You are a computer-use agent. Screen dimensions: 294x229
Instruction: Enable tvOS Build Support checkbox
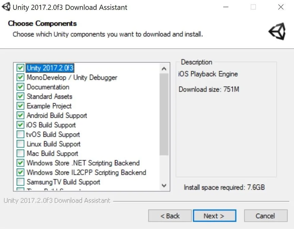pyautogui.click(x=20, y=134)
